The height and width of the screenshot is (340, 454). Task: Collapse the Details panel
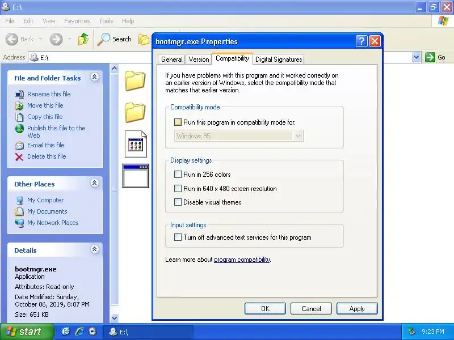click(x=94, y=249)
